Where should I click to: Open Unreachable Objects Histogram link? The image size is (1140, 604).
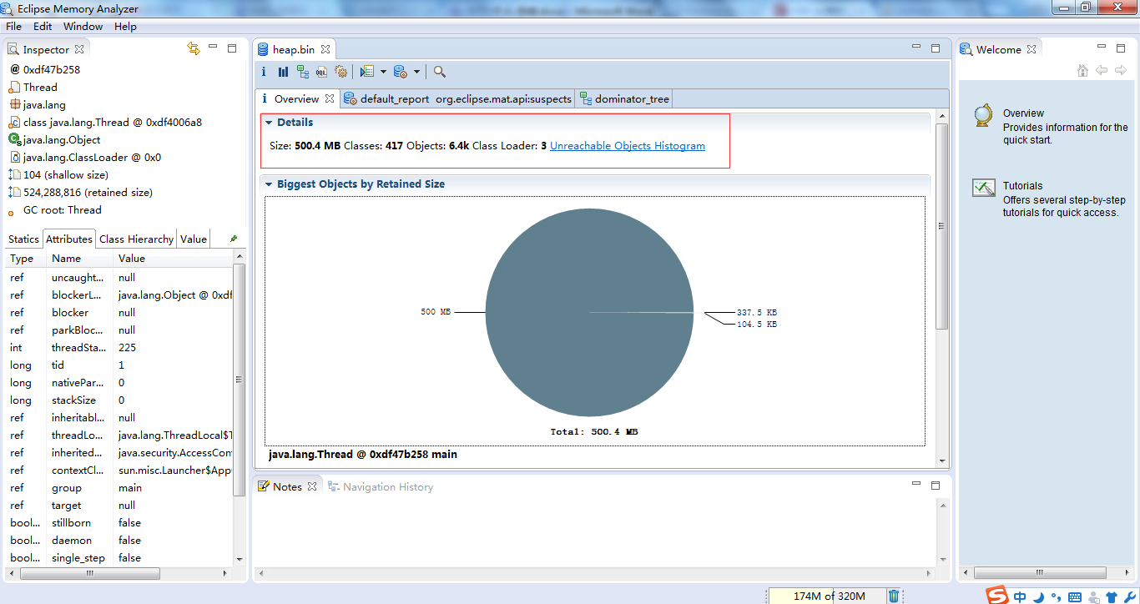628,146
